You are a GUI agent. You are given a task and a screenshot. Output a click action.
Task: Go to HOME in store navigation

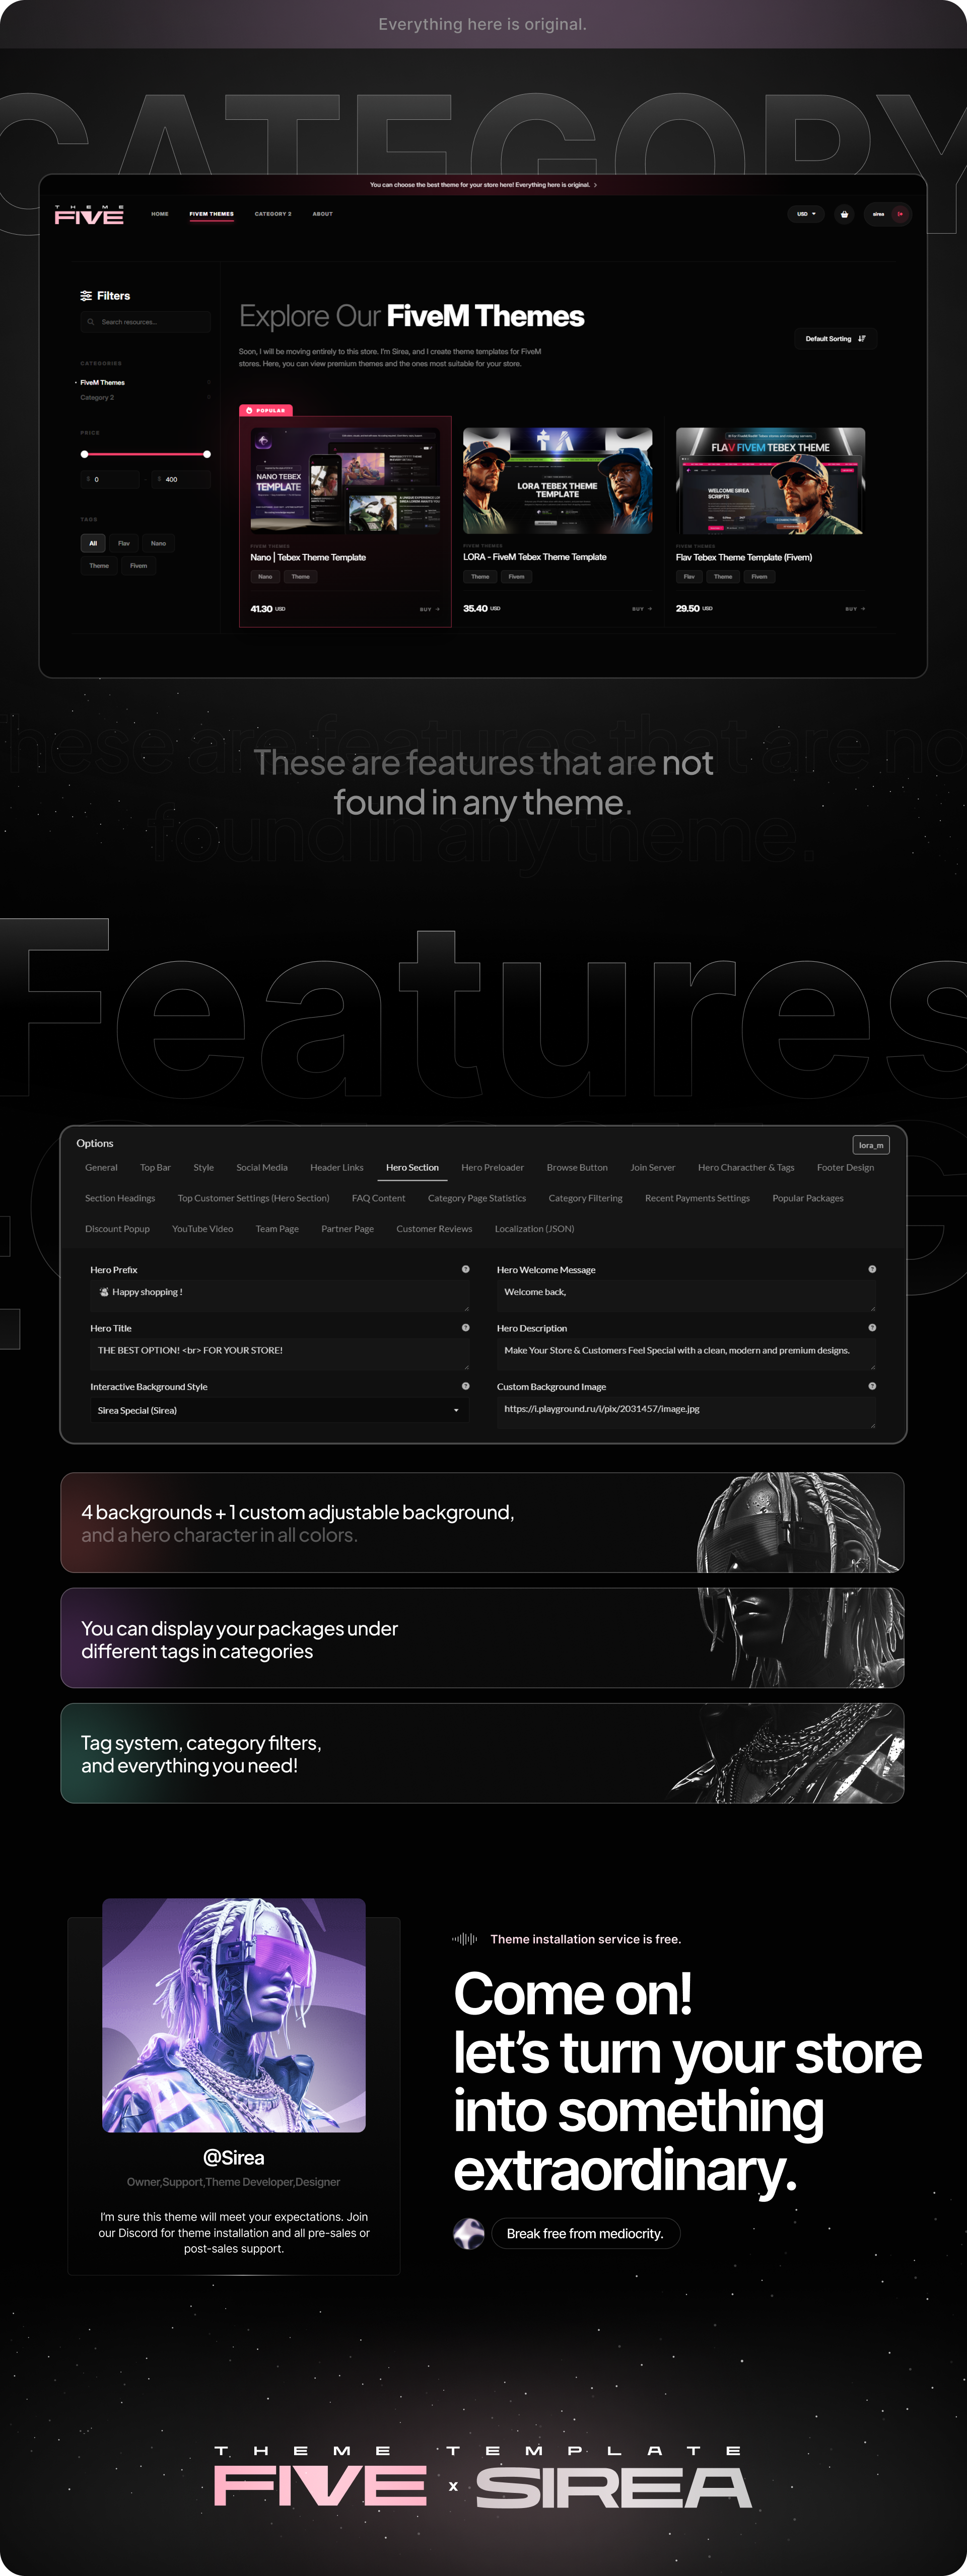click(x=160, y=214)
